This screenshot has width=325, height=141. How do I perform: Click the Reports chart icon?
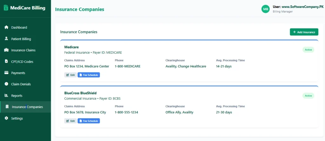pos(6,95)
